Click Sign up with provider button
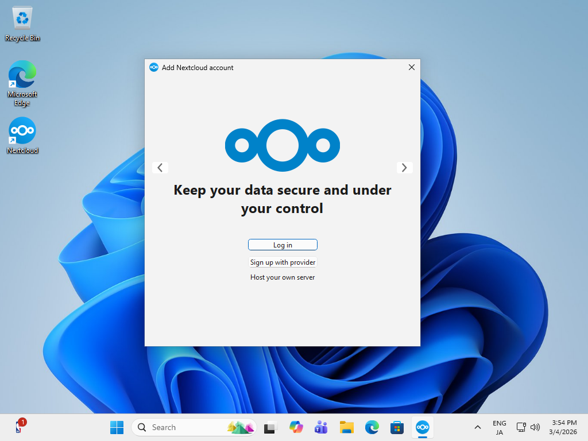This screenshot has width=588, height=441. [283, 262]
